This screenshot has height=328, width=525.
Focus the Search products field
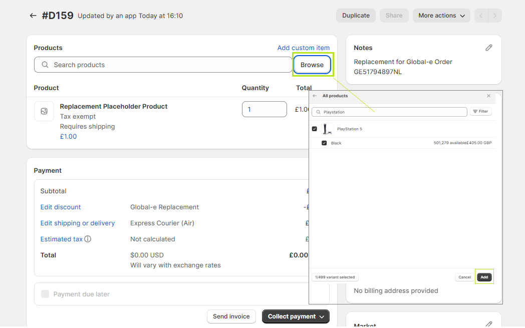(x=163, y=65)
